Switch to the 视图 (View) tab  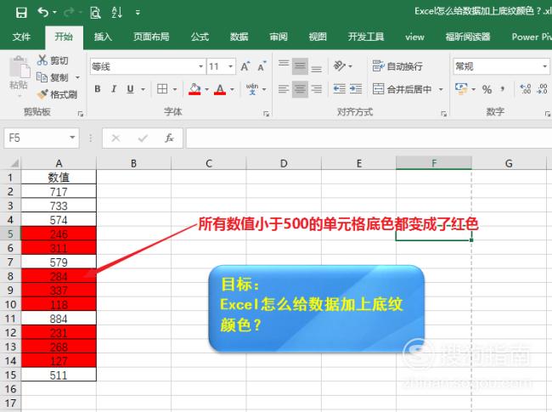pyautogui.click(x=318, y=37)
